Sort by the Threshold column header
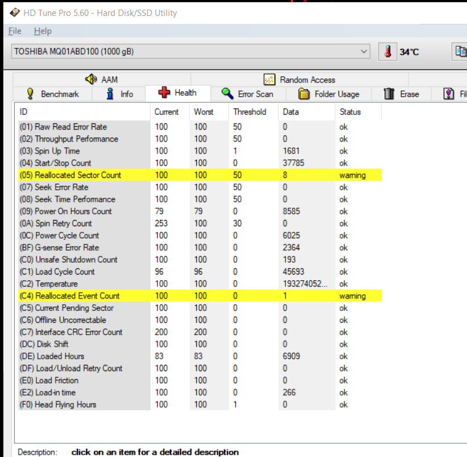This screenshot has height=457, width=467. 253,112
